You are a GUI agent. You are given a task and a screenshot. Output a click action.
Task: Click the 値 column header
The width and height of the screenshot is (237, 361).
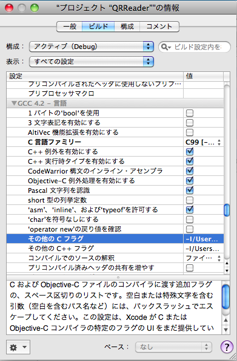click(x=203, y=76)
